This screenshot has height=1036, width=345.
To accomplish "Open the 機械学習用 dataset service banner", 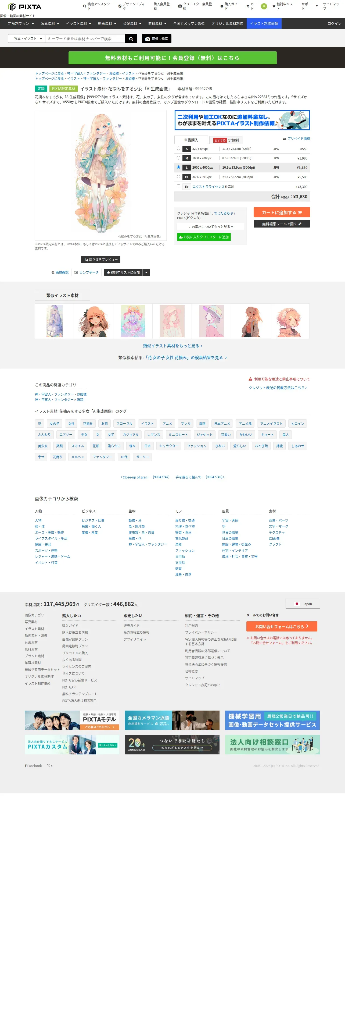I will pyautogui.click(x=272, y=720).
